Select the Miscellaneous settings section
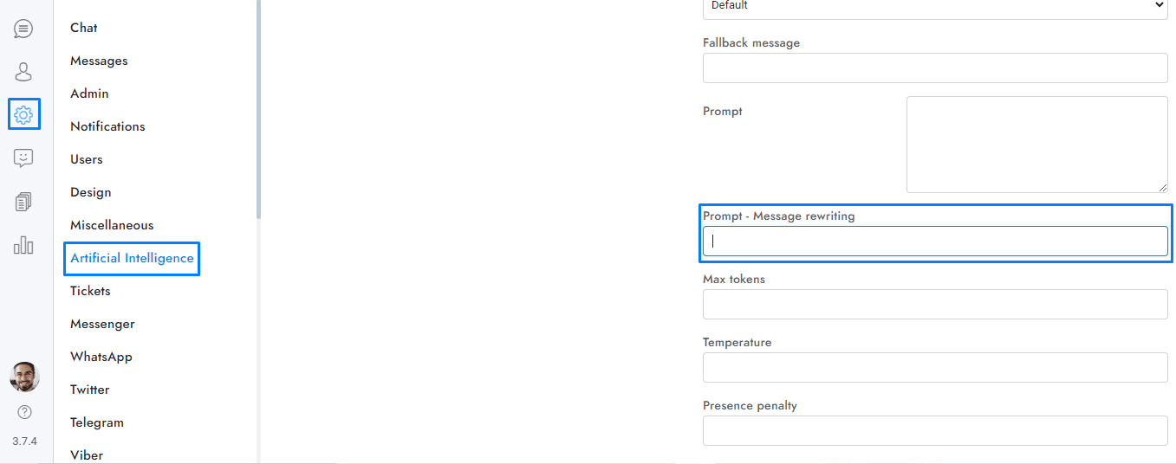1176x464 pixels. [x=112, y=225]
